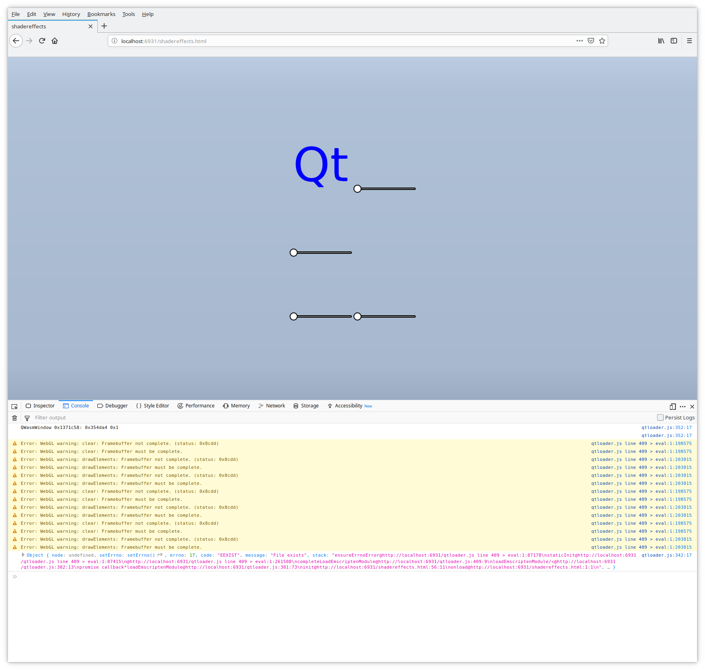Image resolution: width=705 pixels, height=670 pixels.
Task: Open the Edit menu
Action: [32, 14]
